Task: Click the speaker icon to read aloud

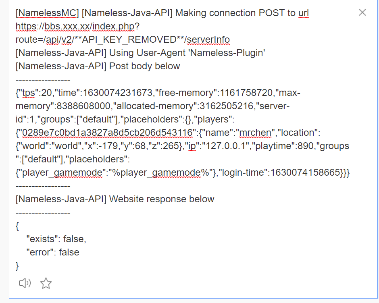Action: (25, 283)
